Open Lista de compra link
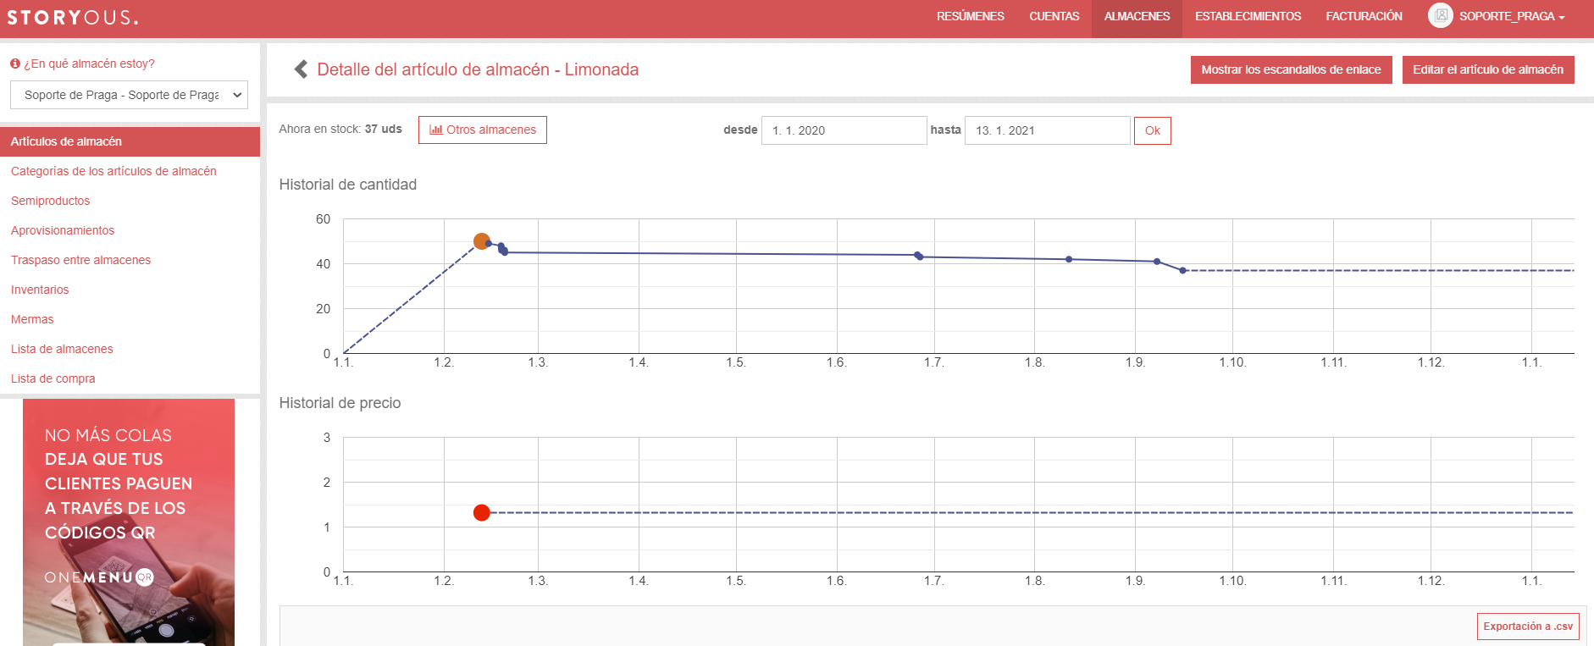This screenshot has height=646, width=1594. click(x=53, y=378)
